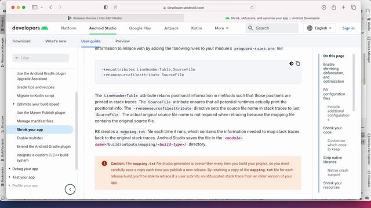Open the Android Studio nav item

pos(103,28)
